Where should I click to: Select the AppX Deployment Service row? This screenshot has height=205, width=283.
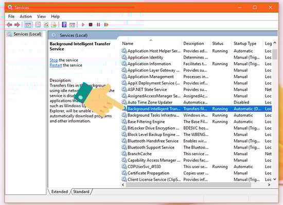point(197,83)
